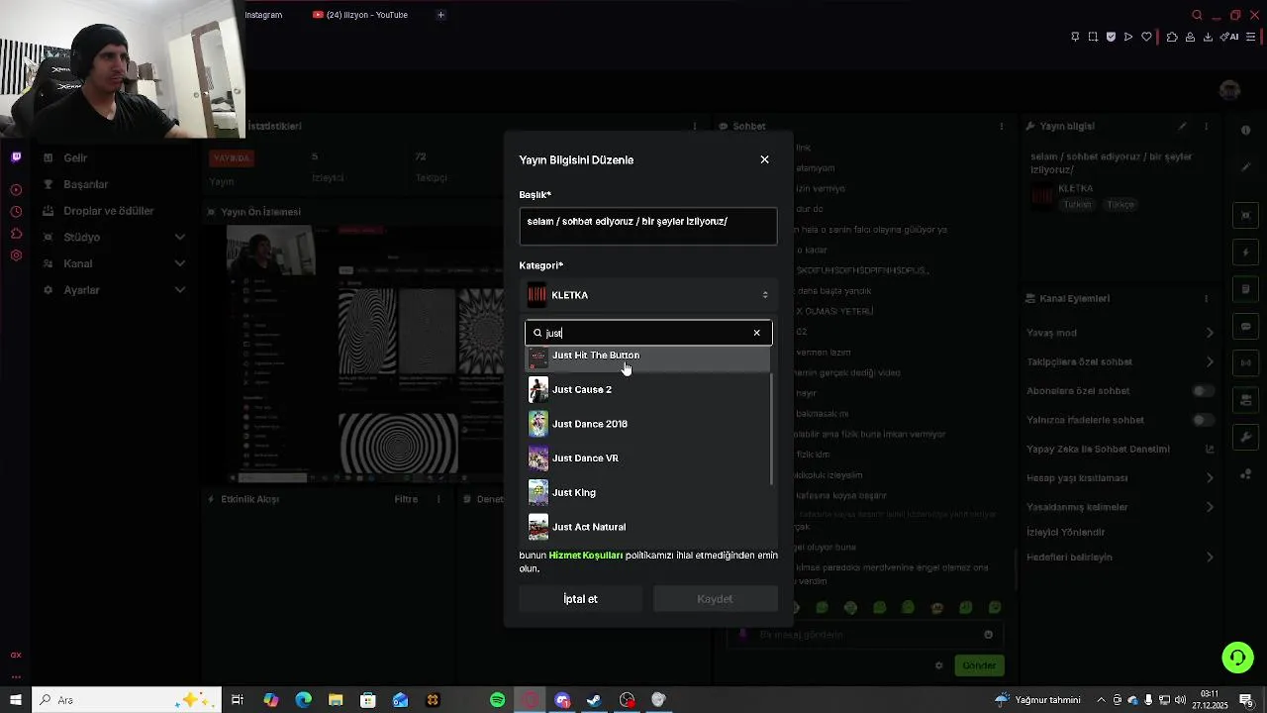Click the info icon in right rail

(x=1245, y=130)
